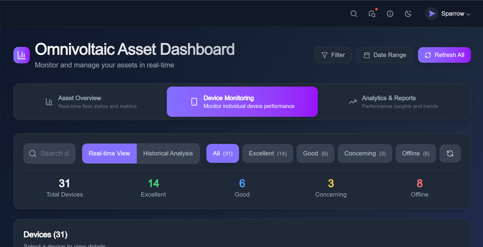Click the Sparrow avatar logo
Image resolution: width=483 pixels, height=247 pixels.
(x=431, y=14)
